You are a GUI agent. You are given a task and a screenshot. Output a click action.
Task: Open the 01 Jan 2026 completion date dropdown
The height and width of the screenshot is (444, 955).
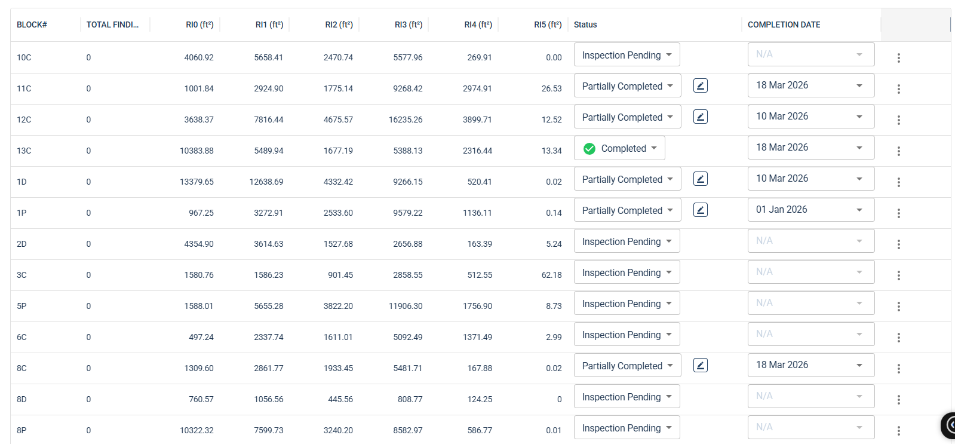pyautogui.click(x=810, y=210)
